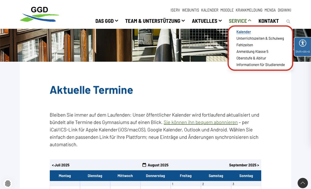
Task: Open the accessibility options widget
Action: pyautogui.click(x=302, y=46)
